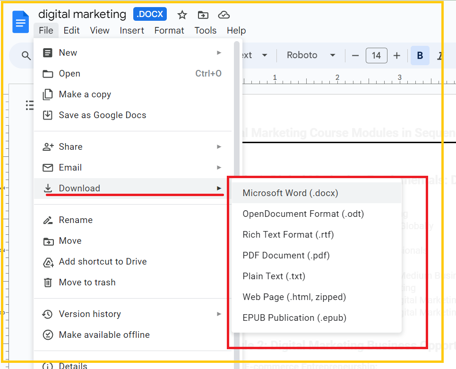Click the Google Docs home icon

coord(20,22)
